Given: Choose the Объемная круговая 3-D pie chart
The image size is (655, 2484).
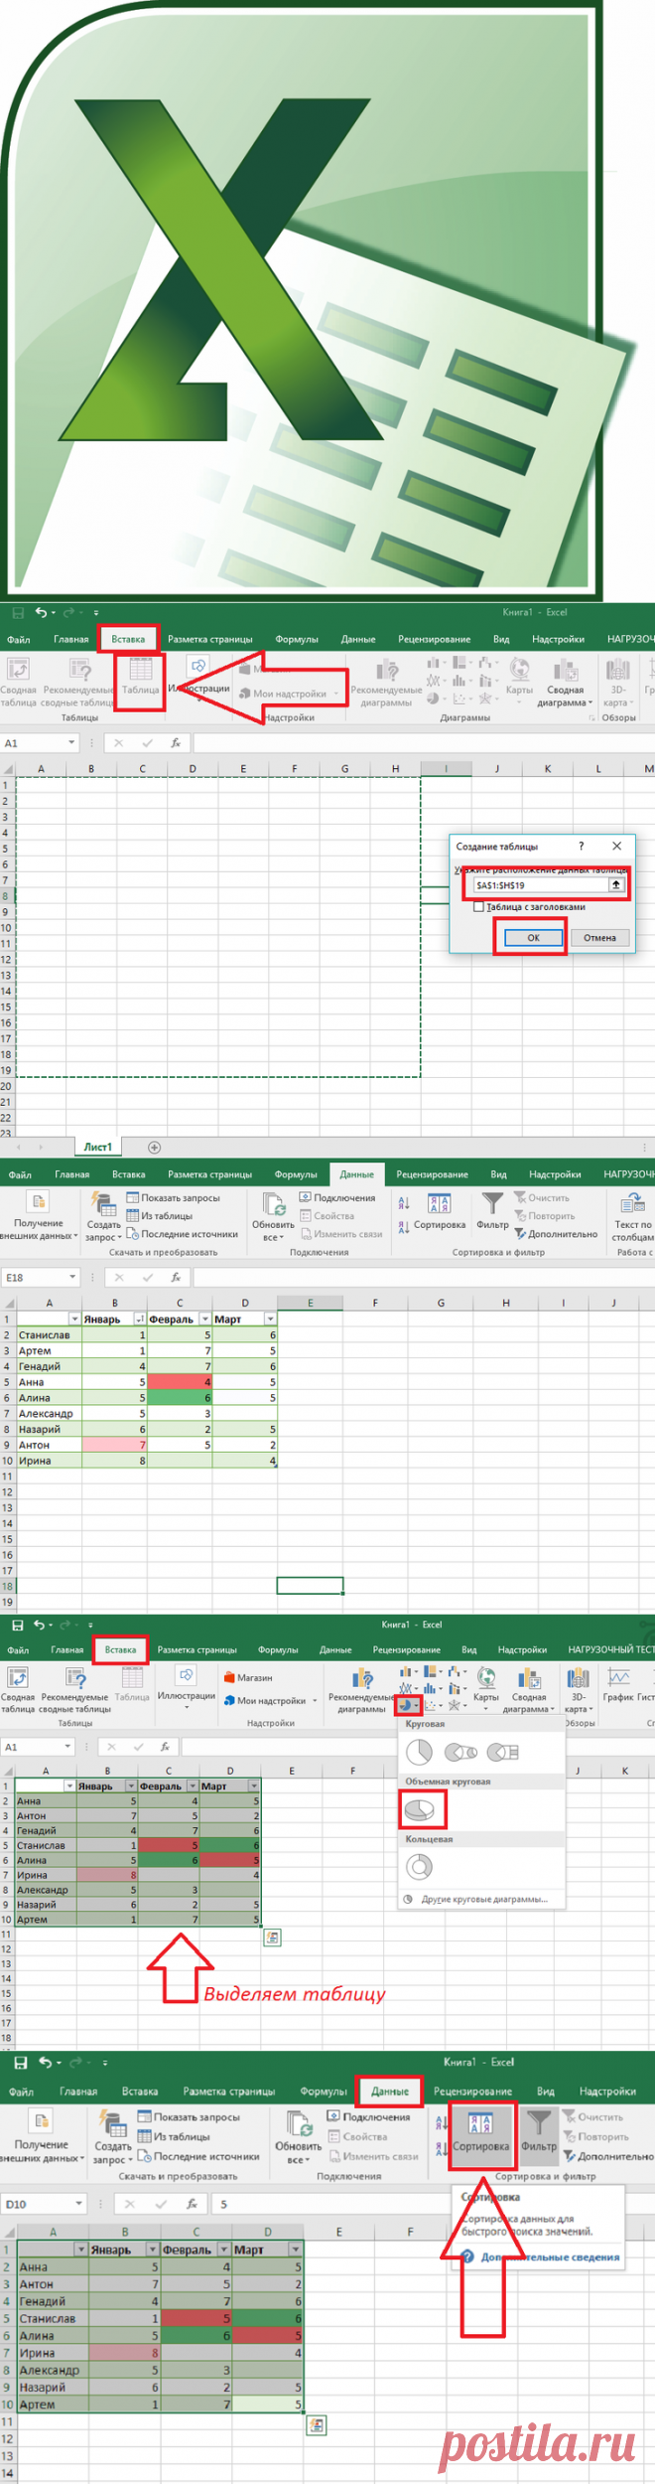Looking at the screenshot, I should (x=420, y=1809).
